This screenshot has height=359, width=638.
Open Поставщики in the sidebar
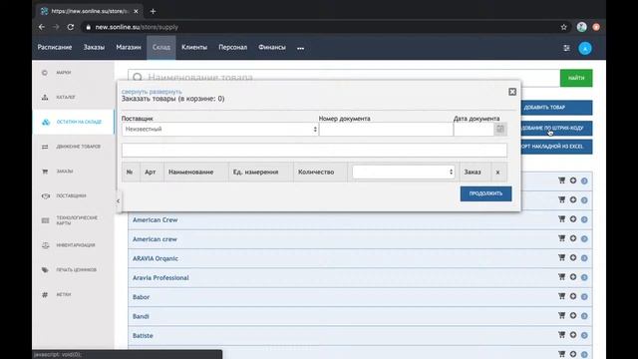71,195
